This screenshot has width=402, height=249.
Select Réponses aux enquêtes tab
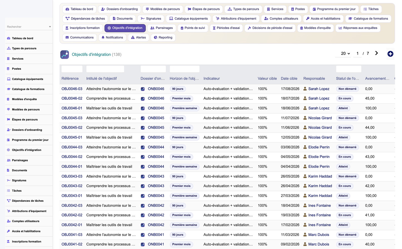tap(358, 28)
